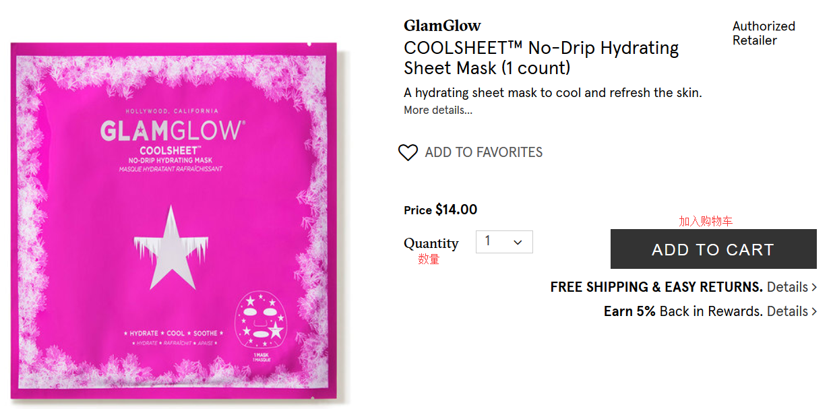Expand More details about the product
833x409 pixels.
437,111
